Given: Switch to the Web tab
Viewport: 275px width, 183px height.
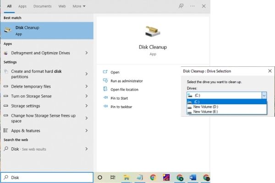Looking at the screenshot, I should (x=62, y=6).
